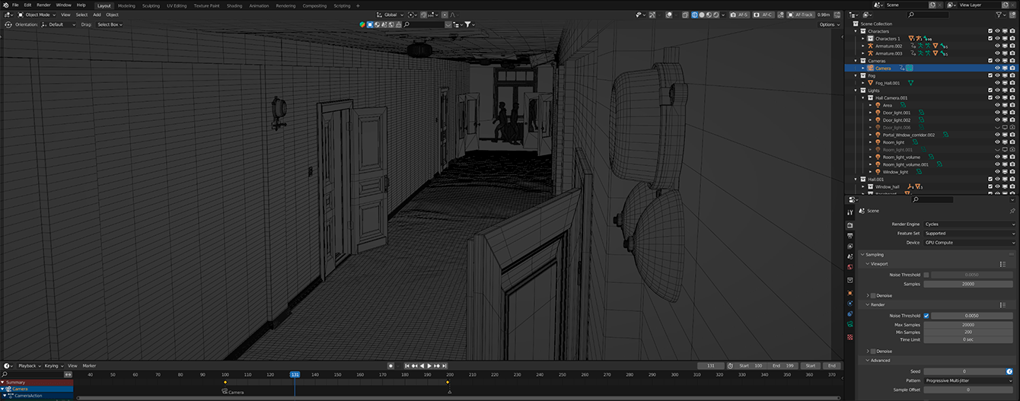This screenshot has width=1020, height=401.
Task: Click the Render Max Samples field
Action: coord(968,325)
